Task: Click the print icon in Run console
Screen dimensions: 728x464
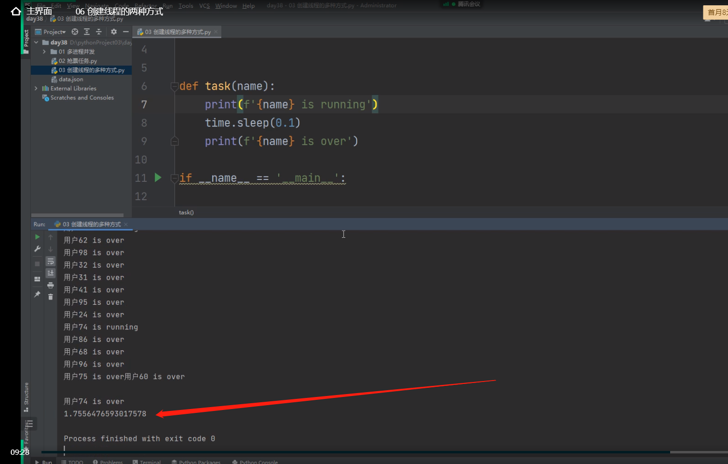Action: click(51, 285)
